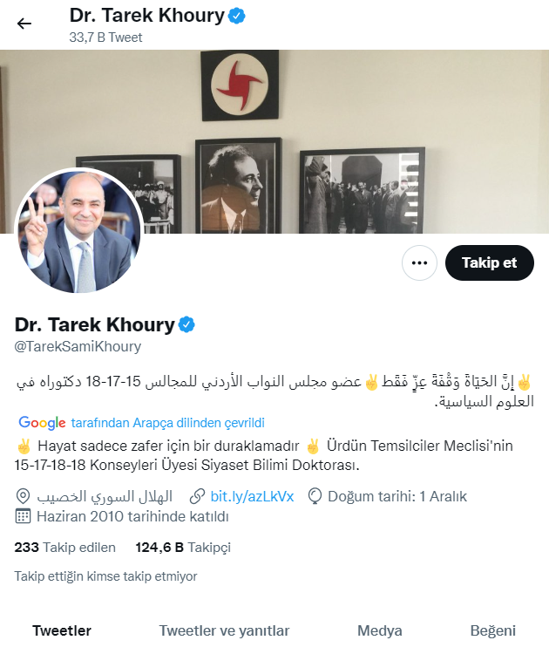
Task: Click the verified badge next to the profile name
Action: point(186,324)
